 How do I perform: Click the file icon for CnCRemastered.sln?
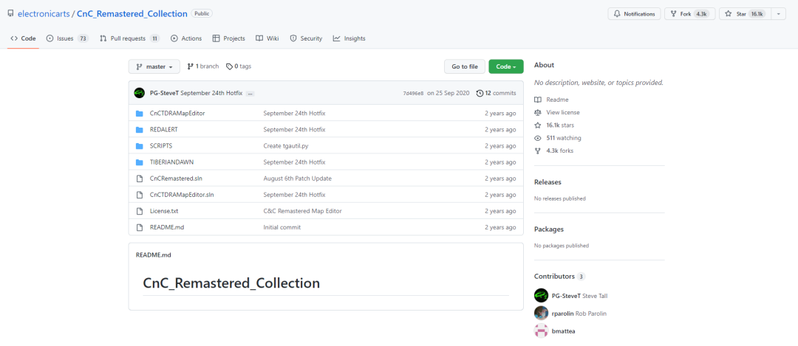coord(140,179)
